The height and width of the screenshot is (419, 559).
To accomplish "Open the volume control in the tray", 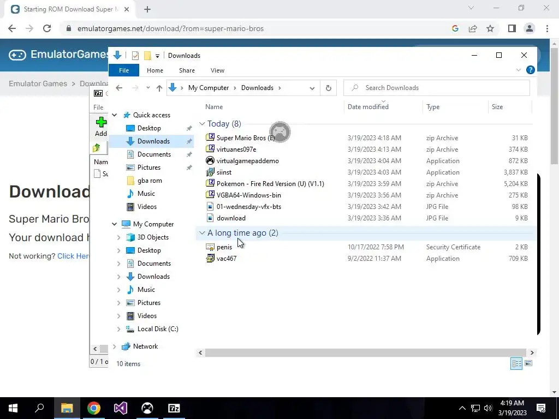I will pyautogui.click(x=488, y=408).
